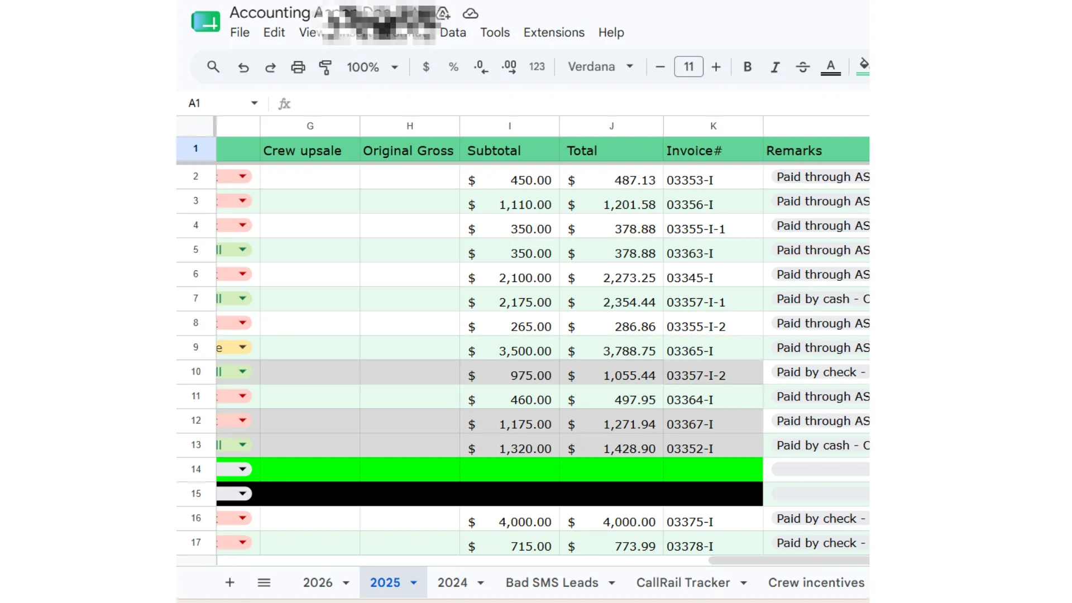Open the dropdown in black row 15
Image resolution: width=1072 pixels, height=603 pixels.
pyautogui.click(x=242, y=494)
